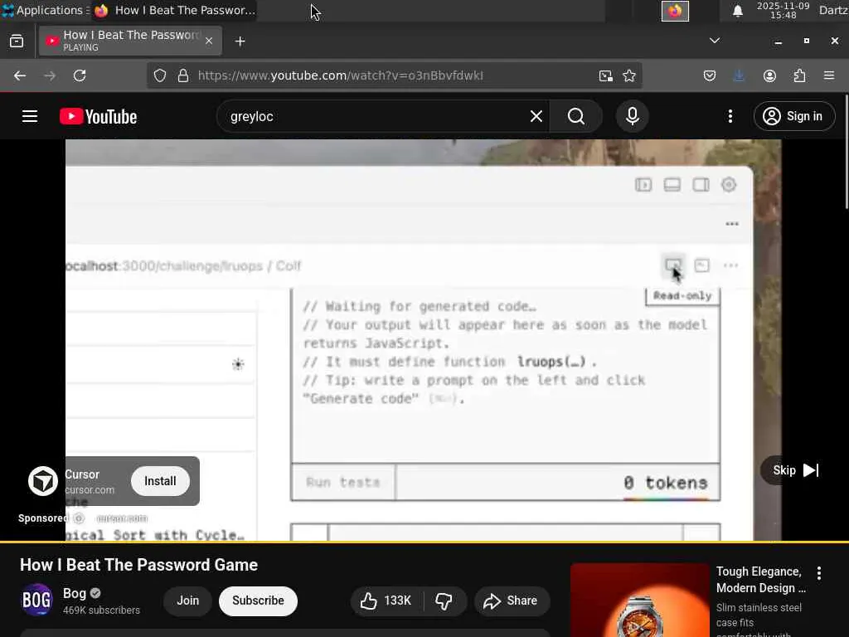Open Firefox application menu
The image size is (849, 637).
(829, 75)
